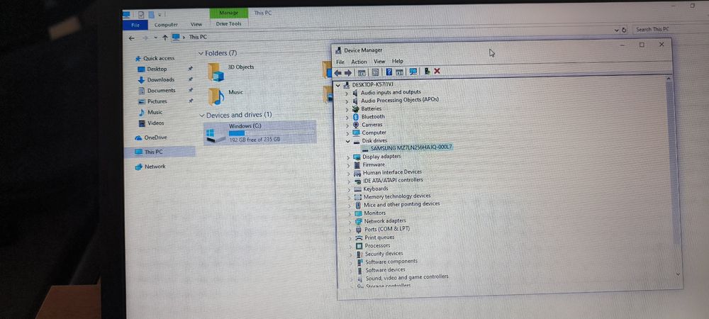Select SAMSUNG MZ7LN256HAJQ-000L7 disk drive
The image size is (709, 319).
coord(411,147)
